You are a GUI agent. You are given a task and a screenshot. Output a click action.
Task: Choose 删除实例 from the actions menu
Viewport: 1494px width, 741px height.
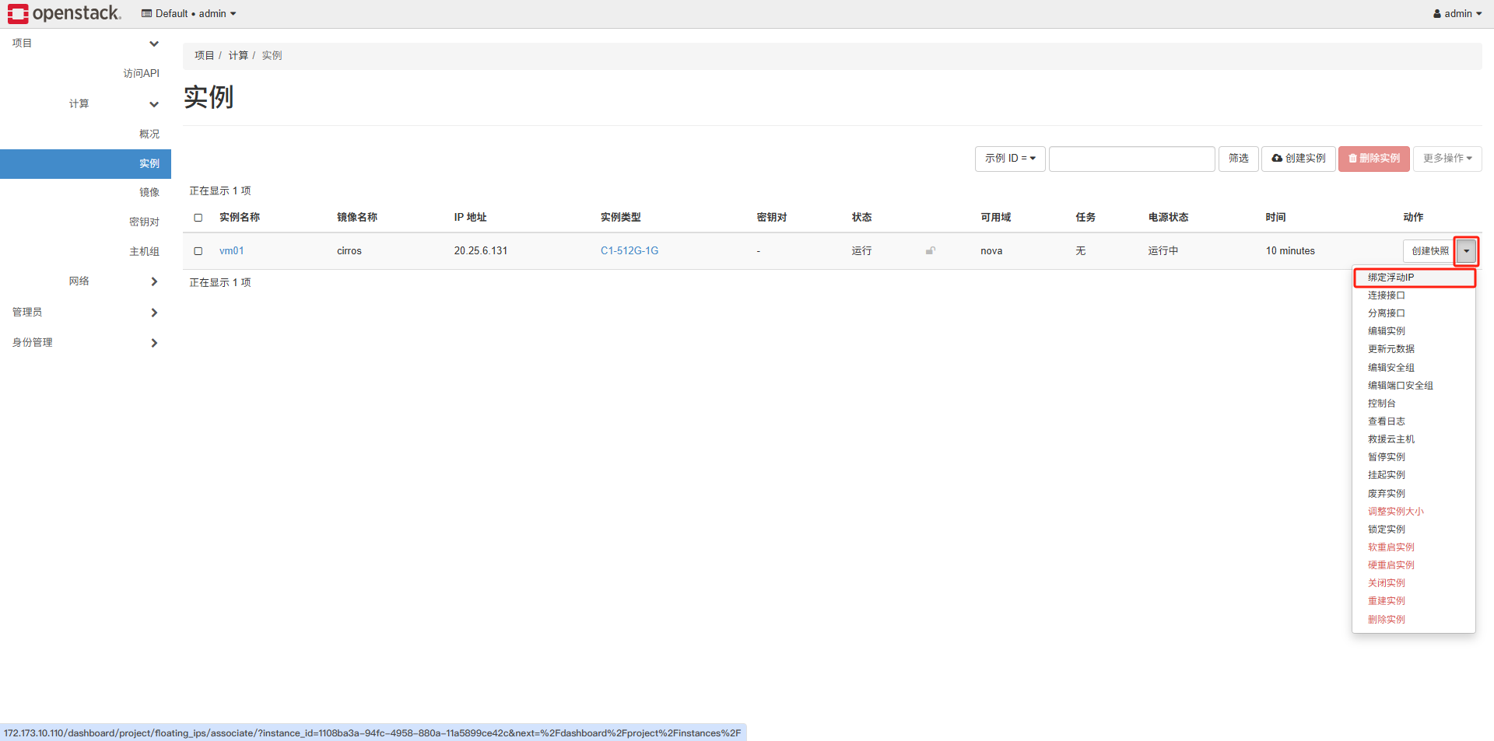1414,620
